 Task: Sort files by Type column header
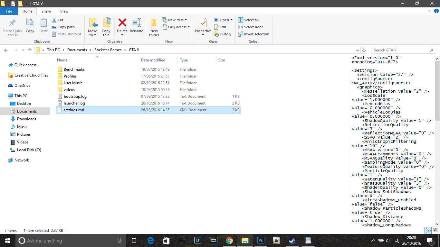click(x=197, y=60)
